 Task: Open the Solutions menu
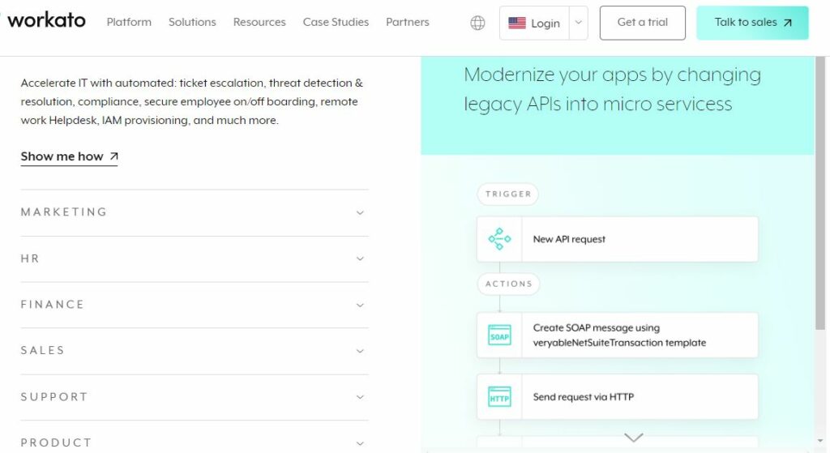tap(192, 22)
